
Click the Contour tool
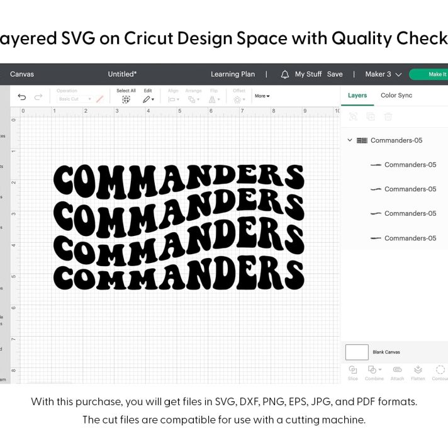click(x=440, y=372)
